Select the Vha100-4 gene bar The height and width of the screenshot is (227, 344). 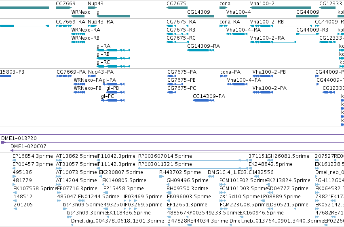[236, 16]
